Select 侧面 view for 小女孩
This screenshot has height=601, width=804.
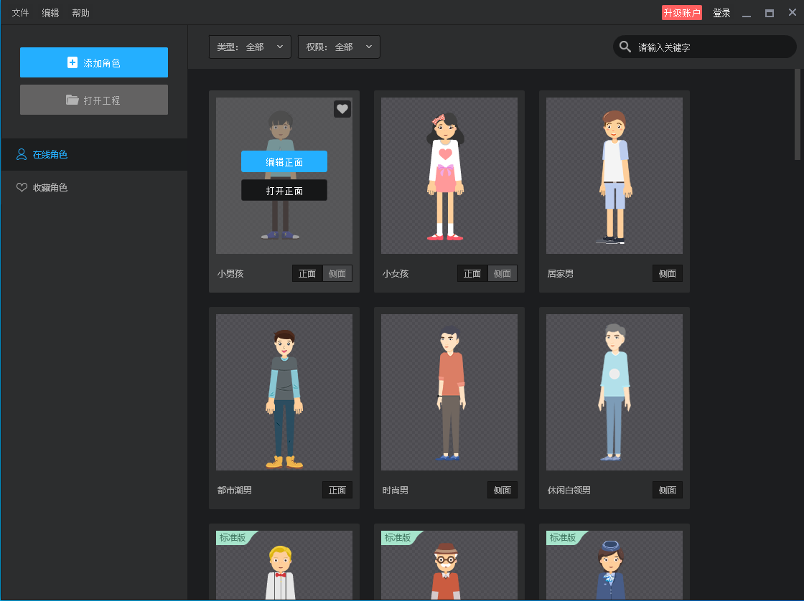pyautogui.click(x=502, y=273)
